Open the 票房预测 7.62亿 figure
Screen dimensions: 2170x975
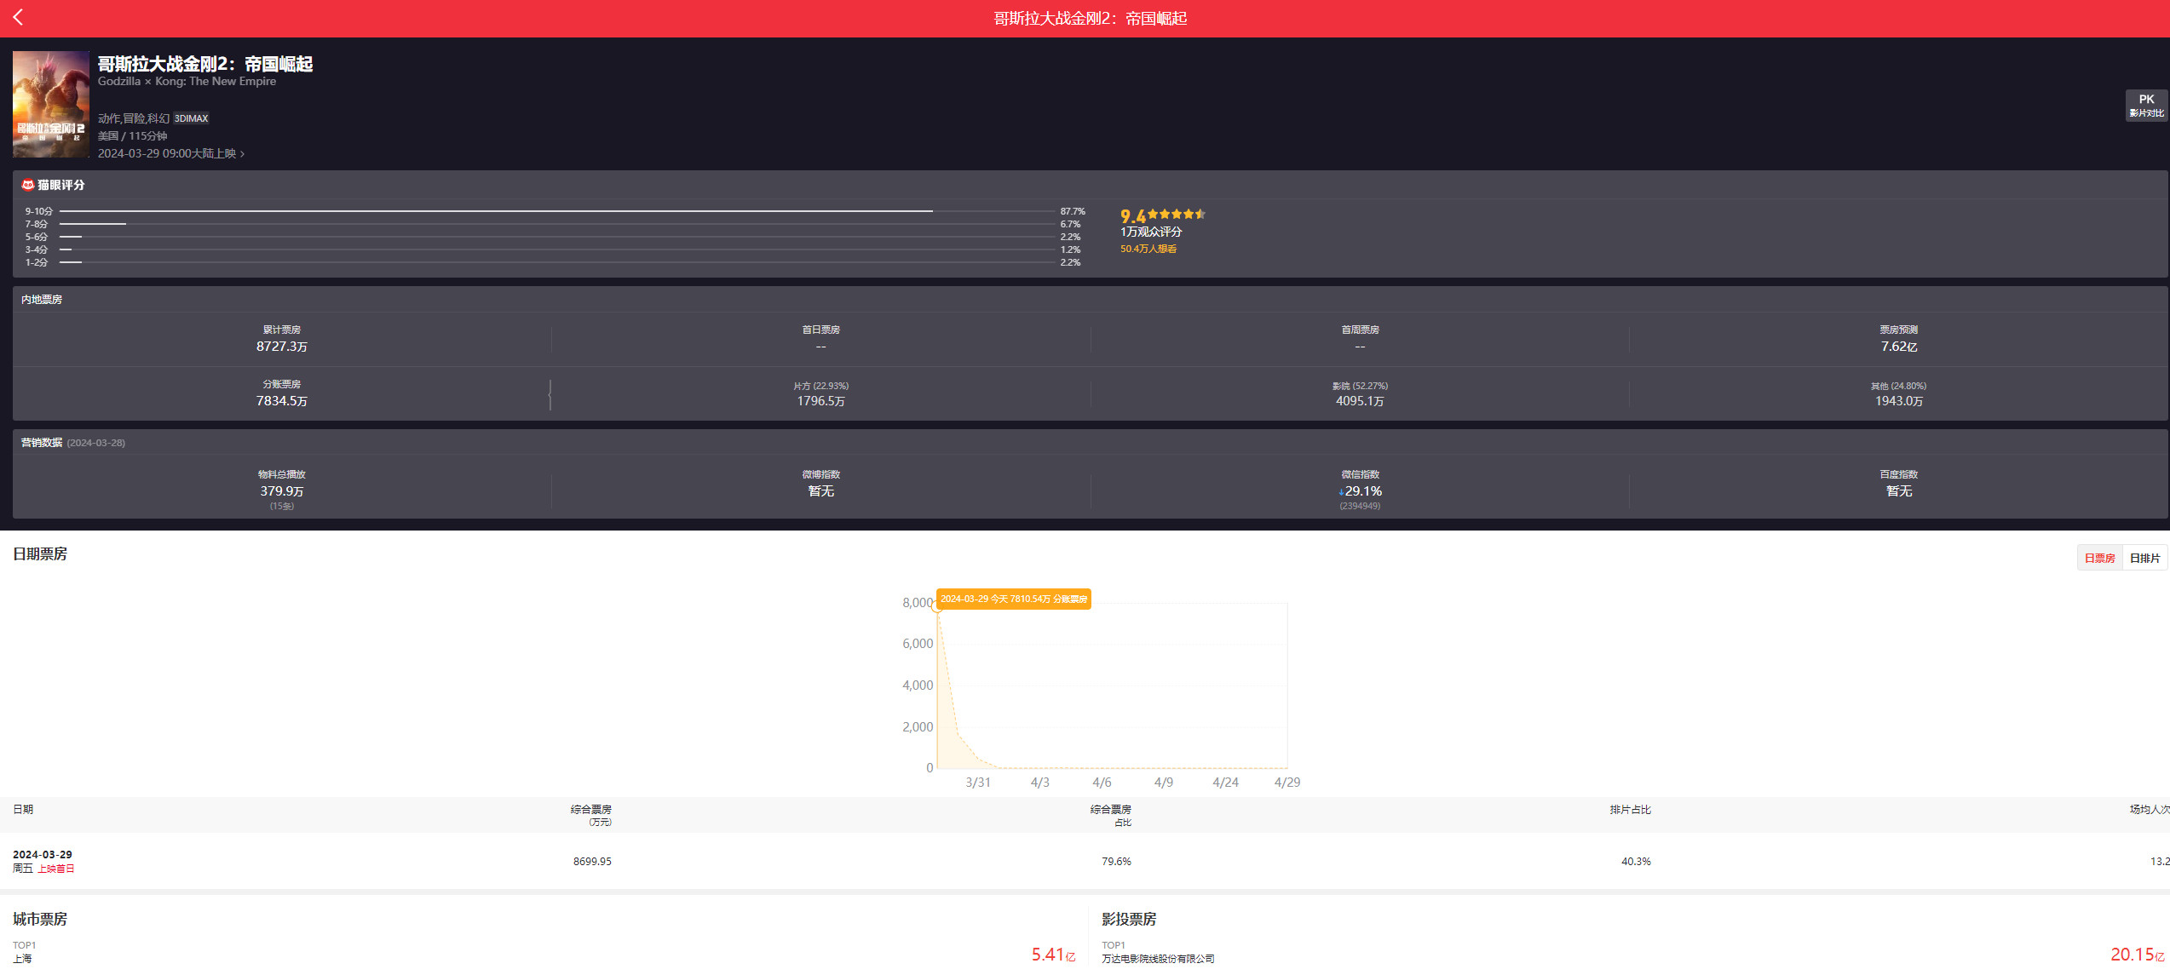click(1898, 347)
